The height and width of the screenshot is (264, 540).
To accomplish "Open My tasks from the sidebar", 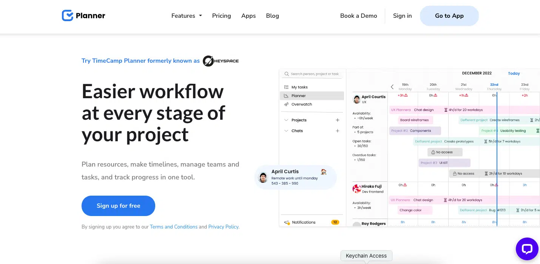I will point(299,87).
